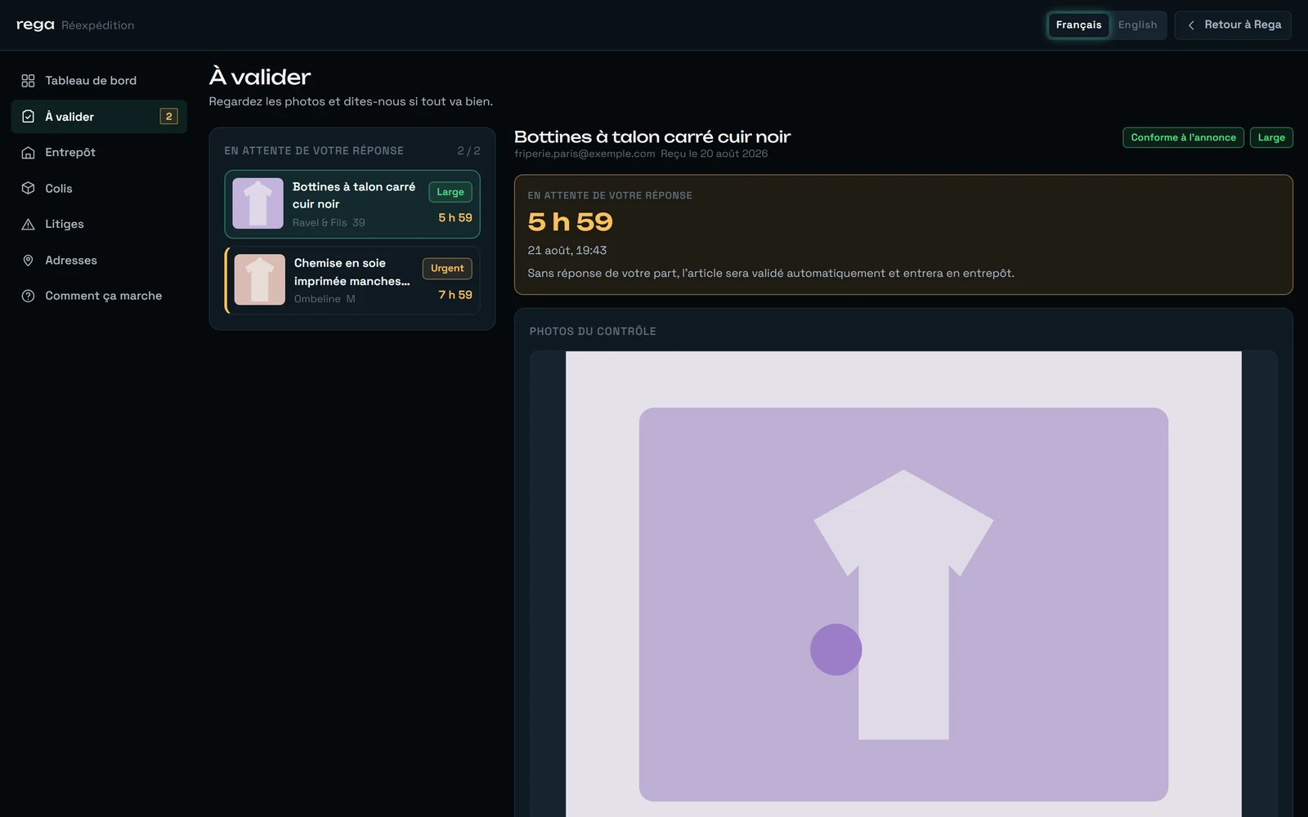
Task: Select Bottines à talon carré cuir noir card
Action: click(352, 204)
